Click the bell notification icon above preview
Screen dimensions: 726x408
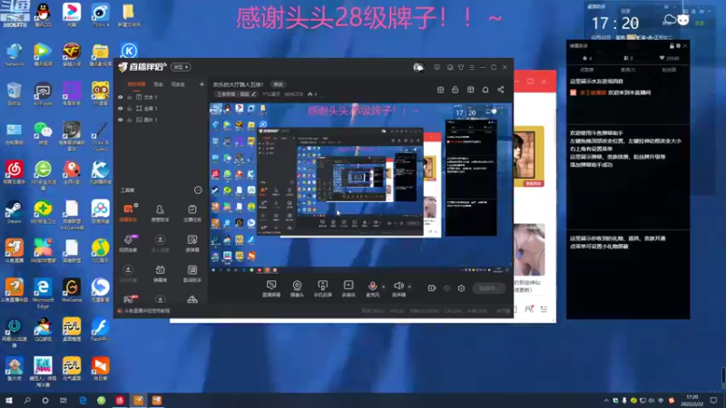[x=486, y=90]
